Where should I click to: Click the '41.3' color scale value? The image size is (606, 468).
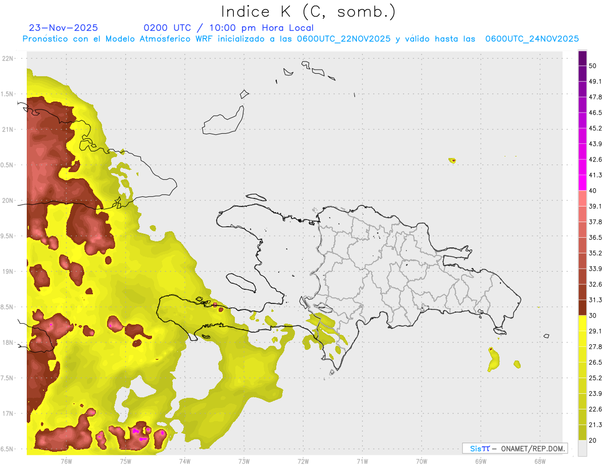[595, 175]
